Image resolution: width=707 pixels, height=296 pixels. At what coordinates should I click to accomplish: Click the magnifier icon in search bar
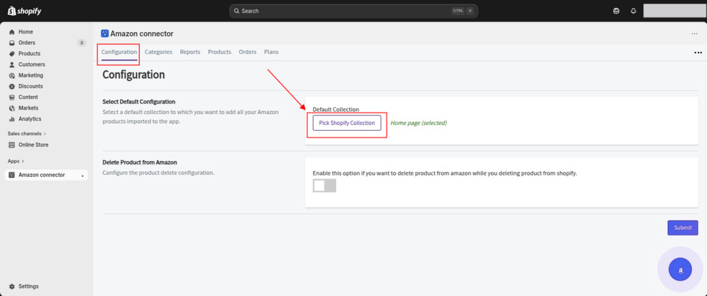(x=237, y=11)
